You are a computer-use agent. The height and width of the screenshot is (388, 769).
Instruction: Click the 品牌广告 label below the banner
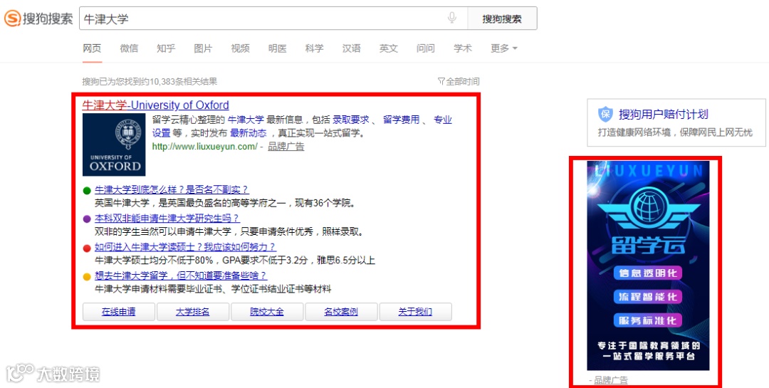pos(611,379)
